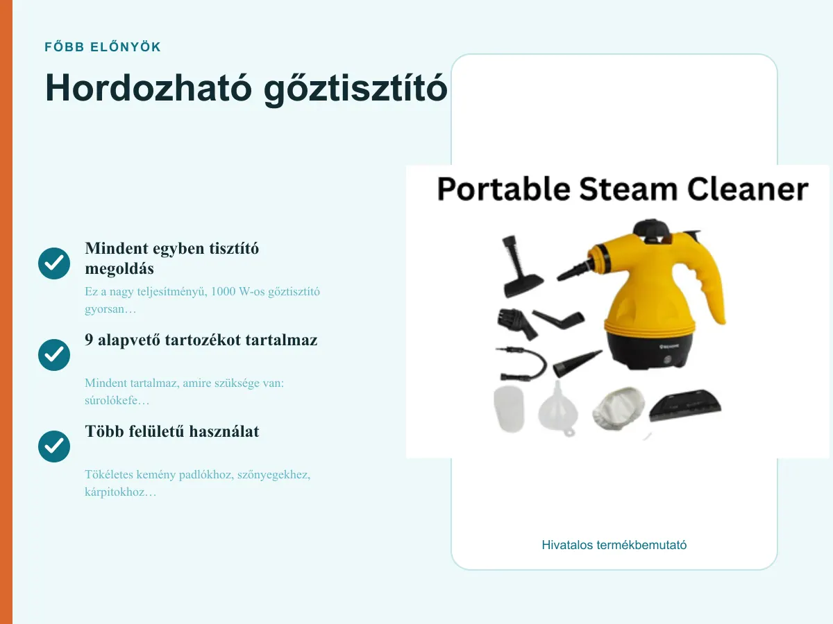Click the checkmark icon beside Több felületű használat

(54, 447)
